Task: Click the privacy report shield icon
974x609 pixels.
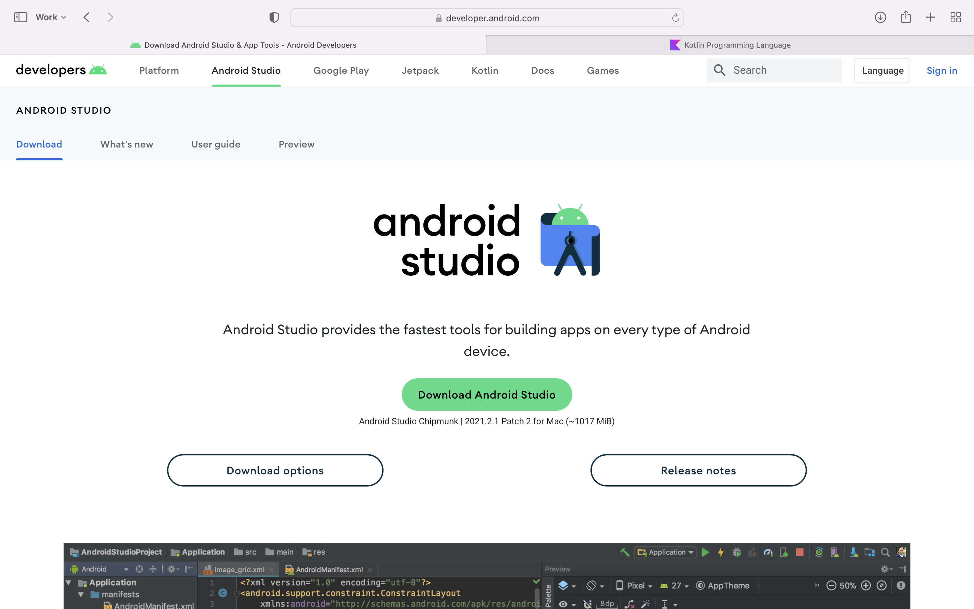Action: pos(274,17)
